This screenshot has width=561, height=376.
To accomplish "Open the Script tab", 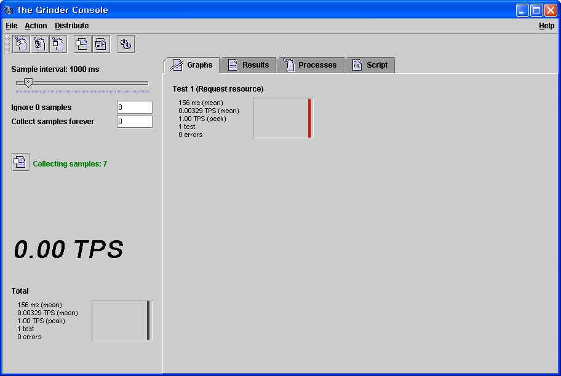I will point(370,65).
